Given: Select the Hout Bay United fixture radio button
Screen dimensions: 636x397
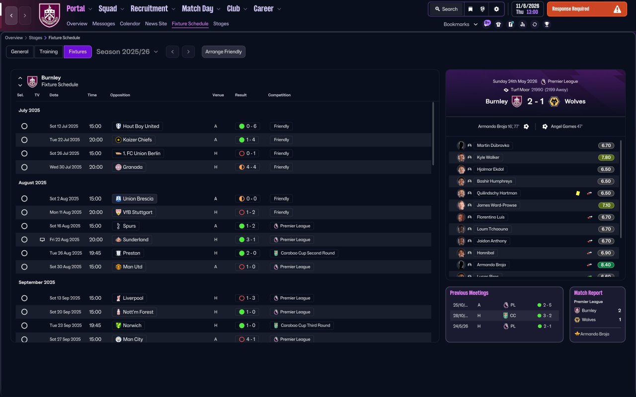Looking at the screenshot, I should pos(24,127).
